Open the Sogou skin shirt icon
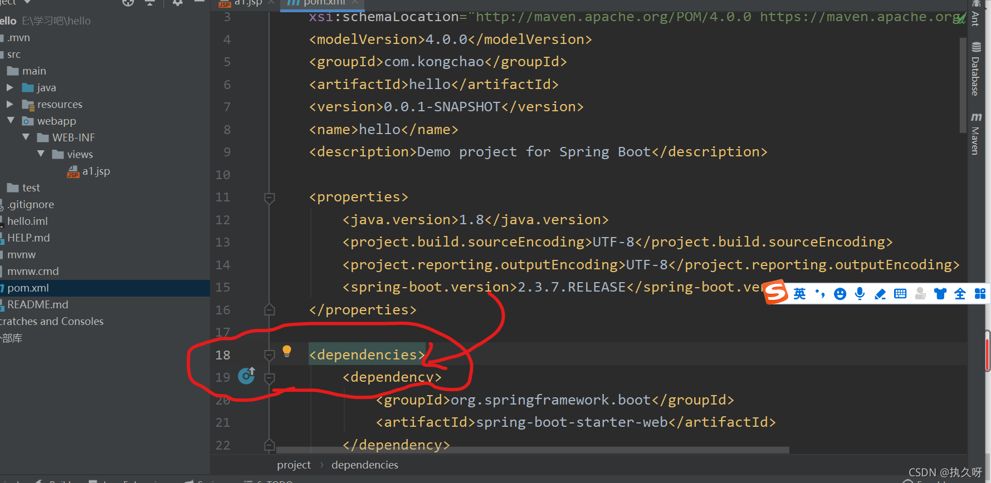The image size is (991, 483). coord(940,294)
